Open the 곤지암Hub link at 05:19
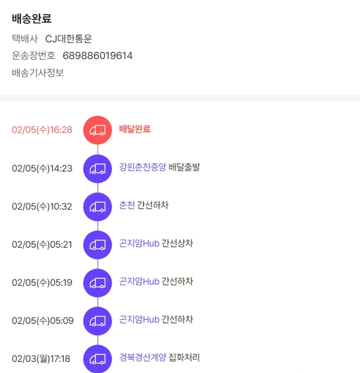 point(139,281)
